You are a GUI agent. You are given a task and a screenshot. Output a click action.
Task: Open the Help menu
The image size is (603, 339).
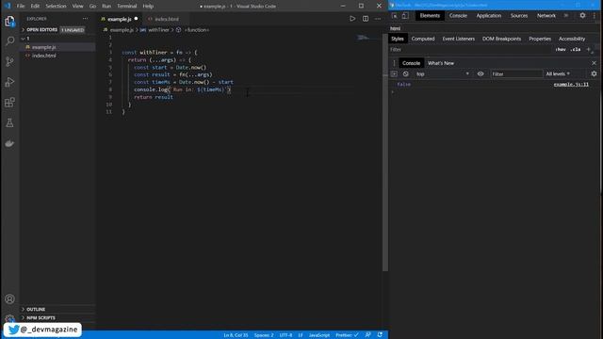(x=148, y=7)
